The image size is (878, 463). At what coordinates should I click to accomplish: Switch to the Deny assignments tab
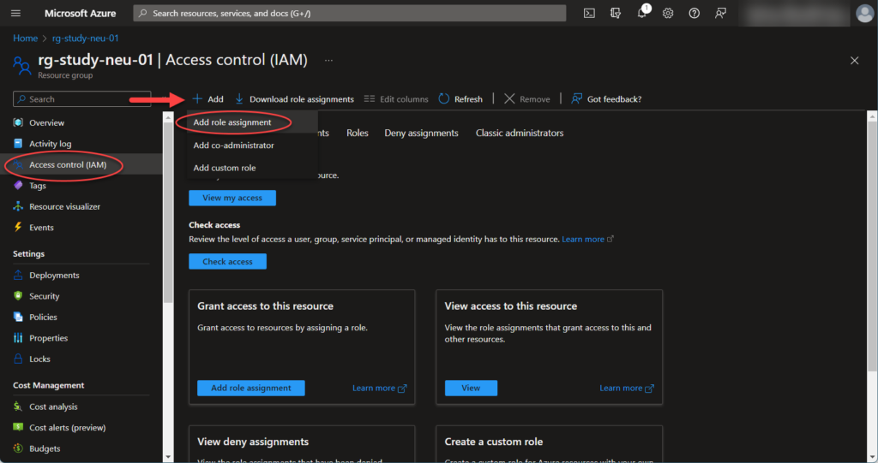[421, 134]
